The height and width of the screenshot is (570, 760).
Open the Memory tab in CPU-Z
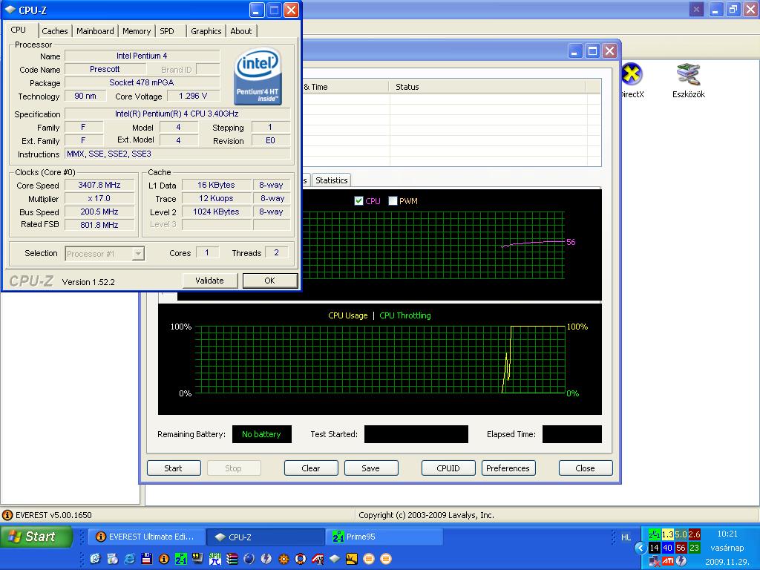tap(137, 31)
